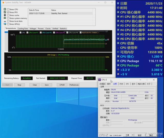Click the Stress FPU icon
The image size is (164, 138).
[x=5, y=12]
